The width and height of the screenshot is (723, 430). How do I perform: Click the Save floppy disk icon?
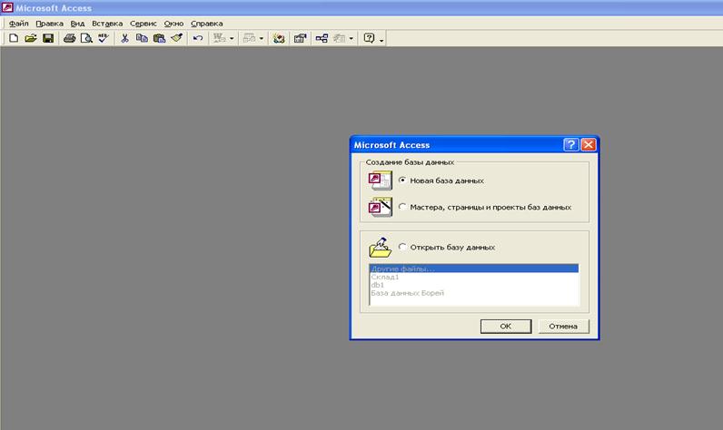[48, 38]
